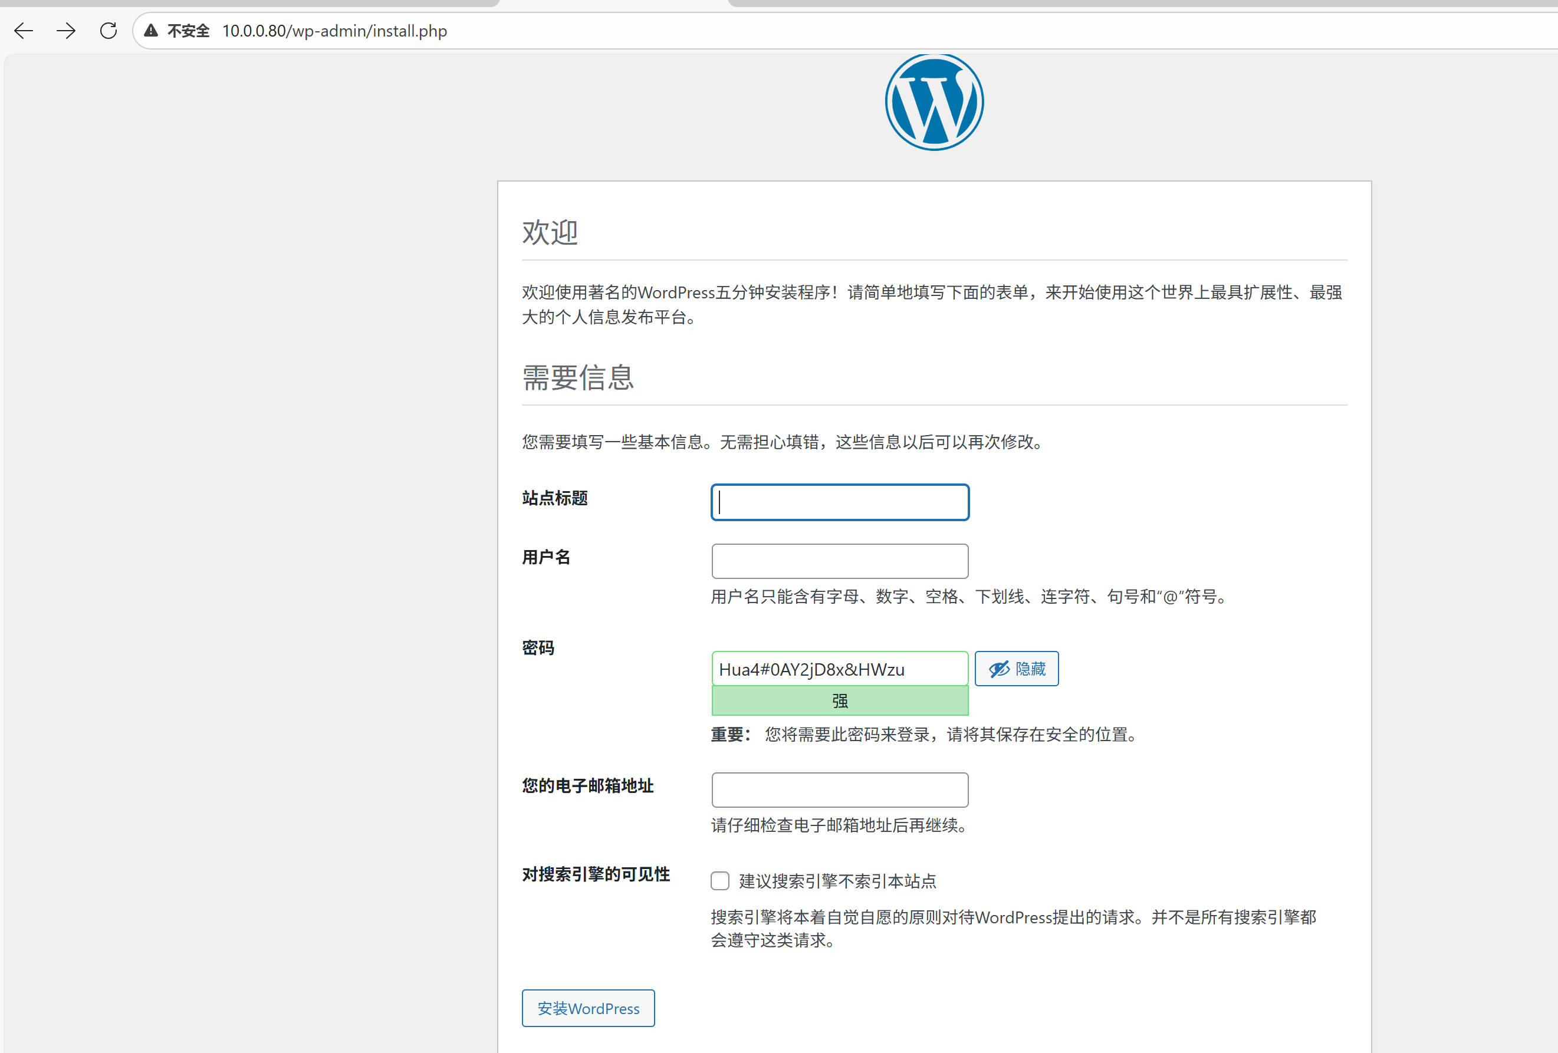
Task: Click the 对搜索引擎的可见性 label
Action: (x=596, y=874)
